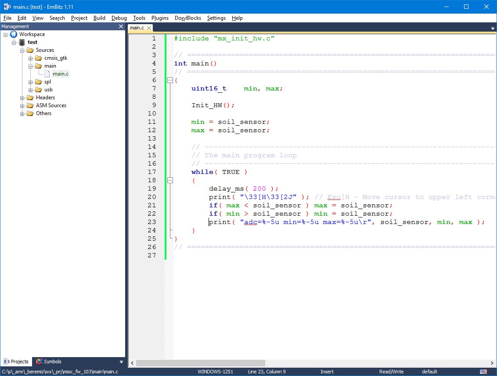Open the Build menu
This screenshot has height=376, width=497.
tap(99, 18)
